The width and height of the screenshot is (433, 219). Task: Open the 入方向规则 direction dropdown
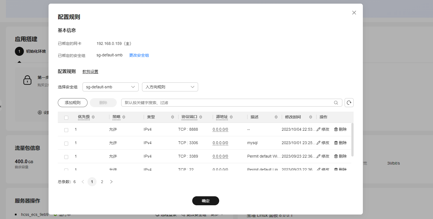click(170, 87)
